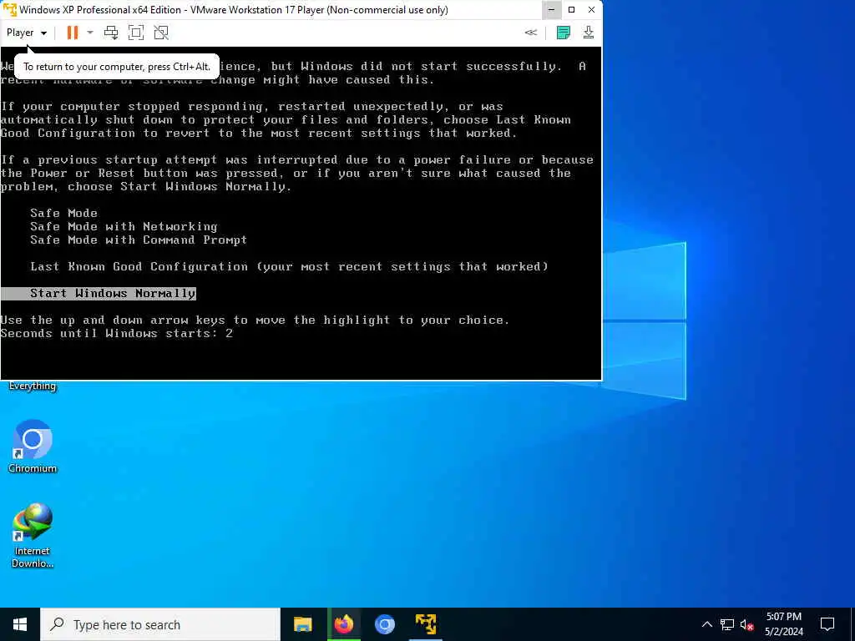Click the 'Seconds until Windows starts' countdown line
Image resolution: width=855 pixels, height=641 pixels.
(117, 334)
